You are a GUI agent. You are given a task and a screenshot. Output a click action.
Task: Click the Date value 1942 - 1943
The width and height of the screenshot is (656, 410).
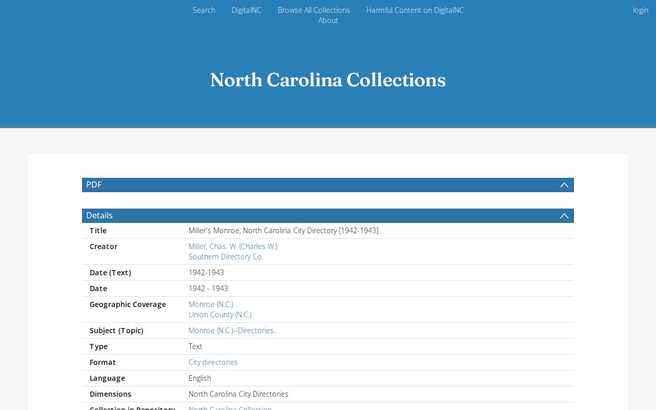[x=208, y=289]
